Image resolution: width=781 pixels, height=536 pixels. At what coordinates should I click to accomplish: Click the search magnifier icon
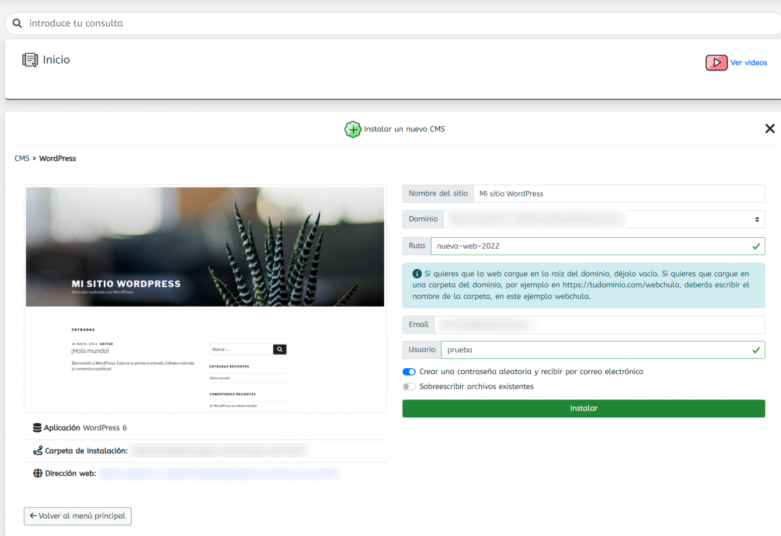(17, 23)
